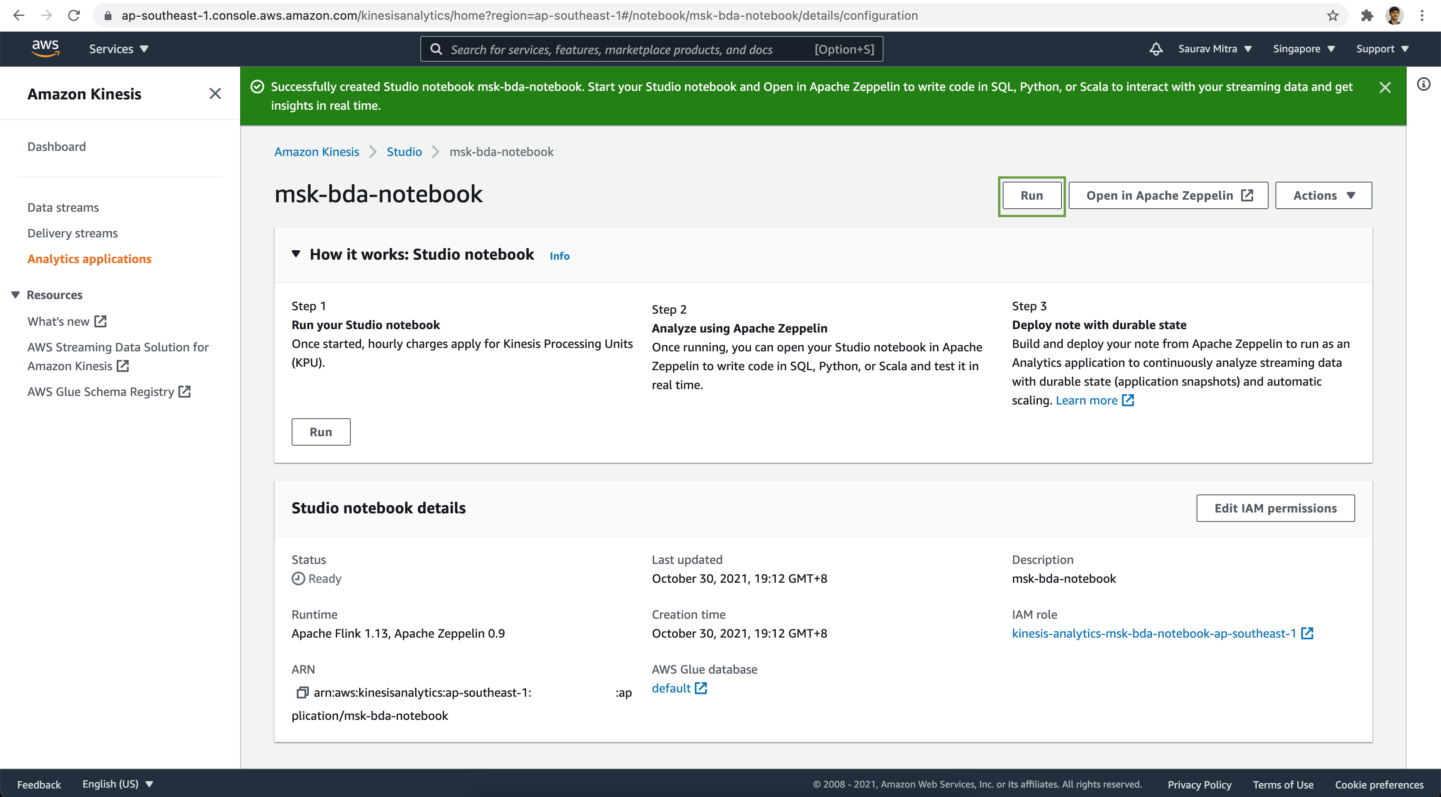Open the info panel icon at right edge
Image resolution: width=1441 pixels, height=797 pixels.
(1423, 84)
